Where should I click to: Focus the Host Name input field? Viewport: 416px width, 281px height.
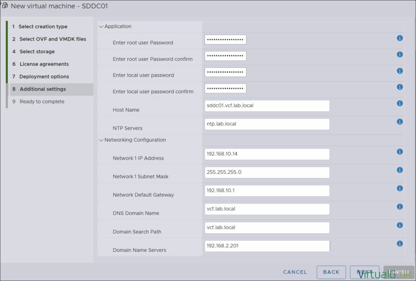tap(267, 106)
